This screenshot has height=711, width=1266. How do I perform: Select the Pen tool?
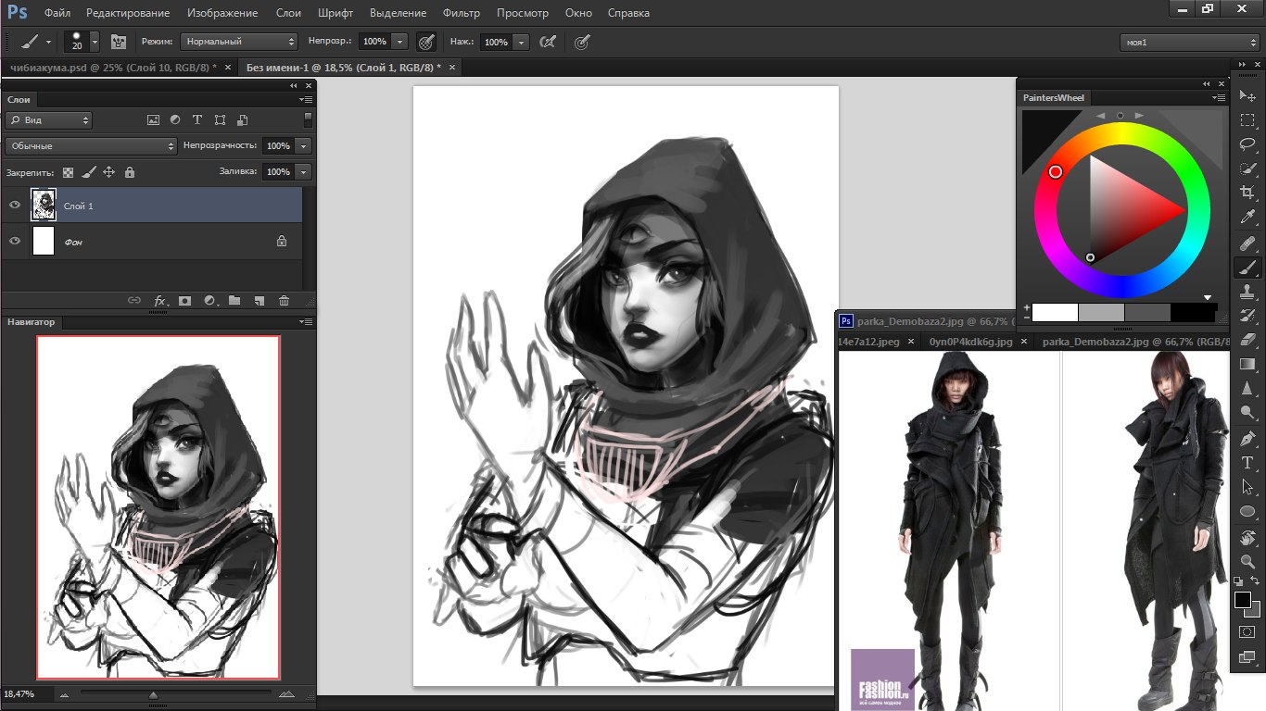(x=1247, y=438)
